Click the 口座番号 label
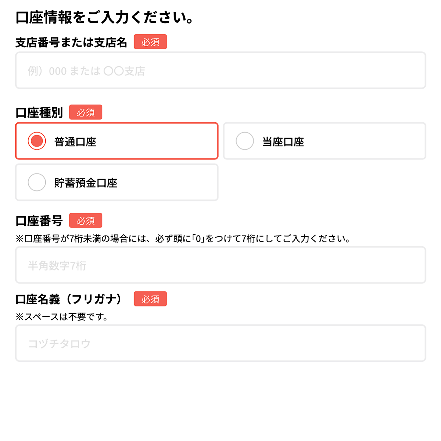 pos(39,221)
